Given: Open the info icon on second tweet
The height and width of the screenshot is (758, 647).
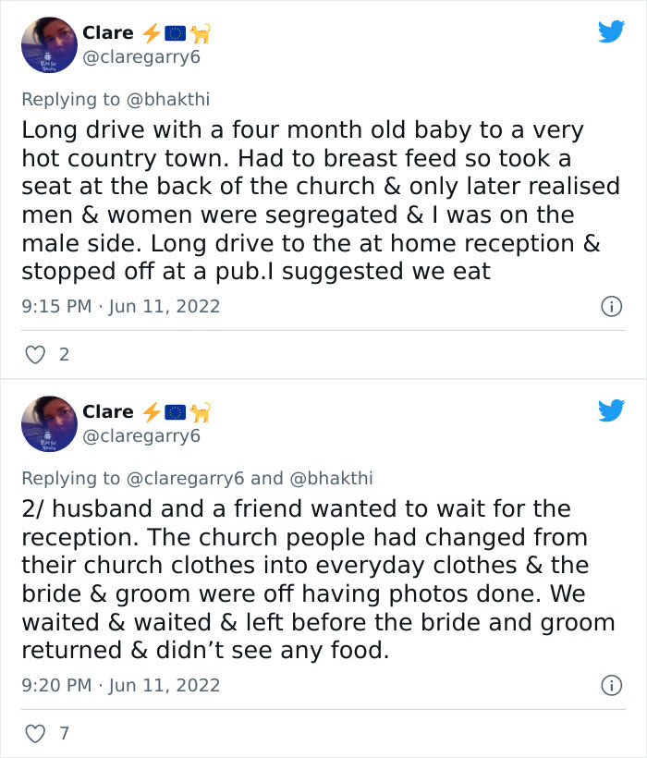Looking at the screenshot, I should pos(611,685).
